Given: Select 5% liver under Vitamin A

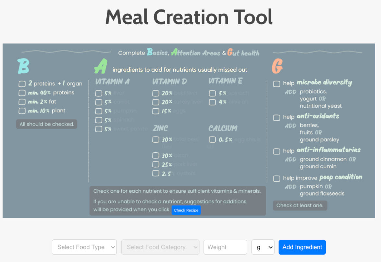Looking at the screenshot, I should [x=99, y=93].
